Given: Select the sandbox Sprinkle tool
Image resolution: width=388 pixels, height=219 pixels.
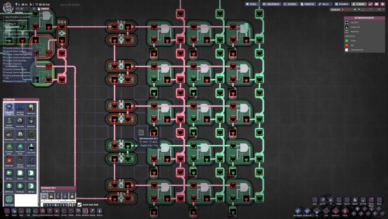Looking at the screenshot, I should (x=322, y=200).
